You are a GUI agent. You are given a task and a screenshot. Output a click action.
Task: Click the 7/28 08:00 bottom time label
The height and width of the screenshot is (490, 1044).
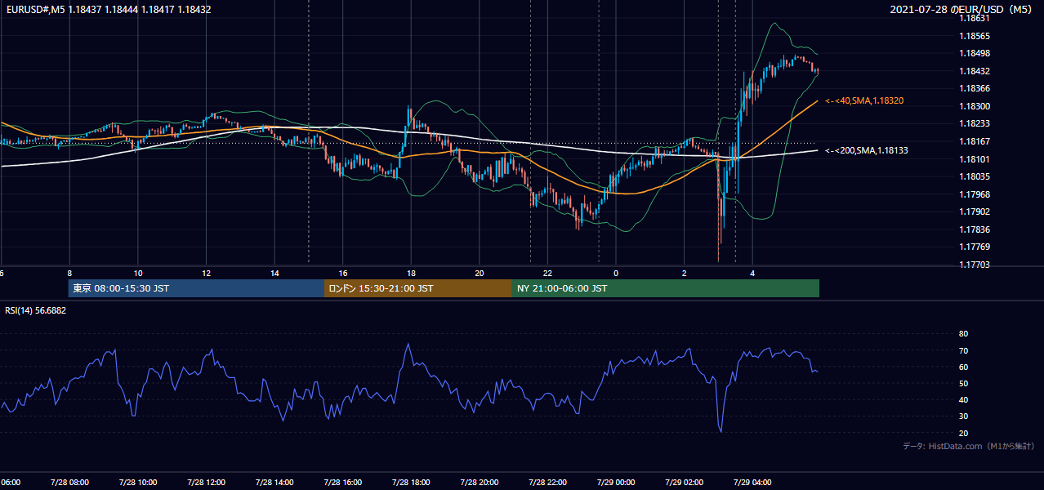[x=69, y=483]
